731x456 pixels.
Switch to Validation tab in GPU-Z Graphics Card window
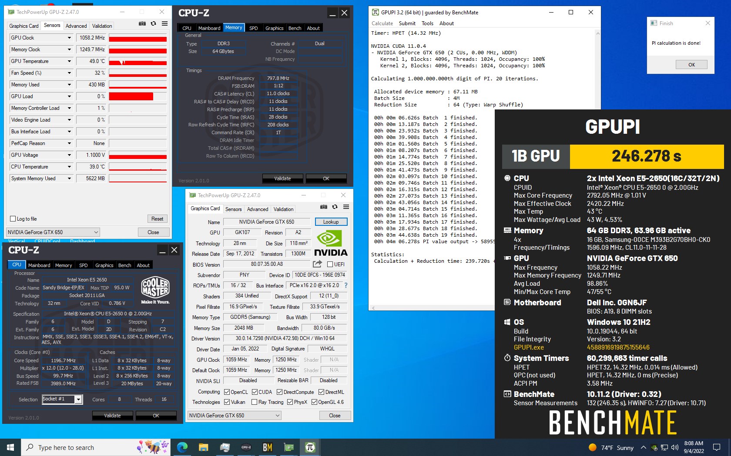pyautogui.click(x=284, y=209)
